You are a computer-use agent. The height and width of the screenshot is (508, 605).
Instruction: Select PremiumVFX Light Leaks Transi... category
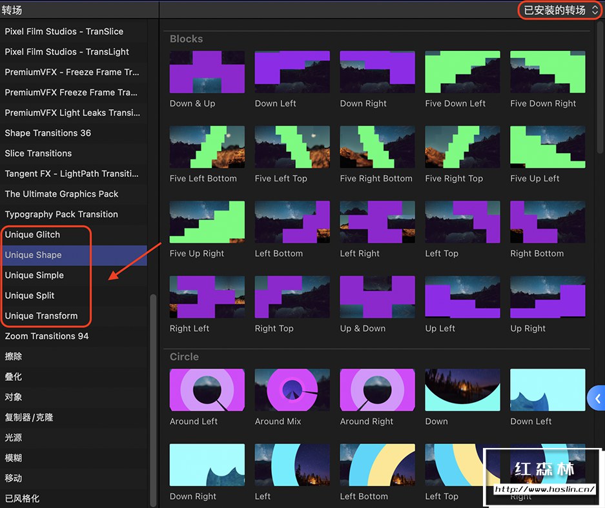pyautogui.click(x=74, y=112)
